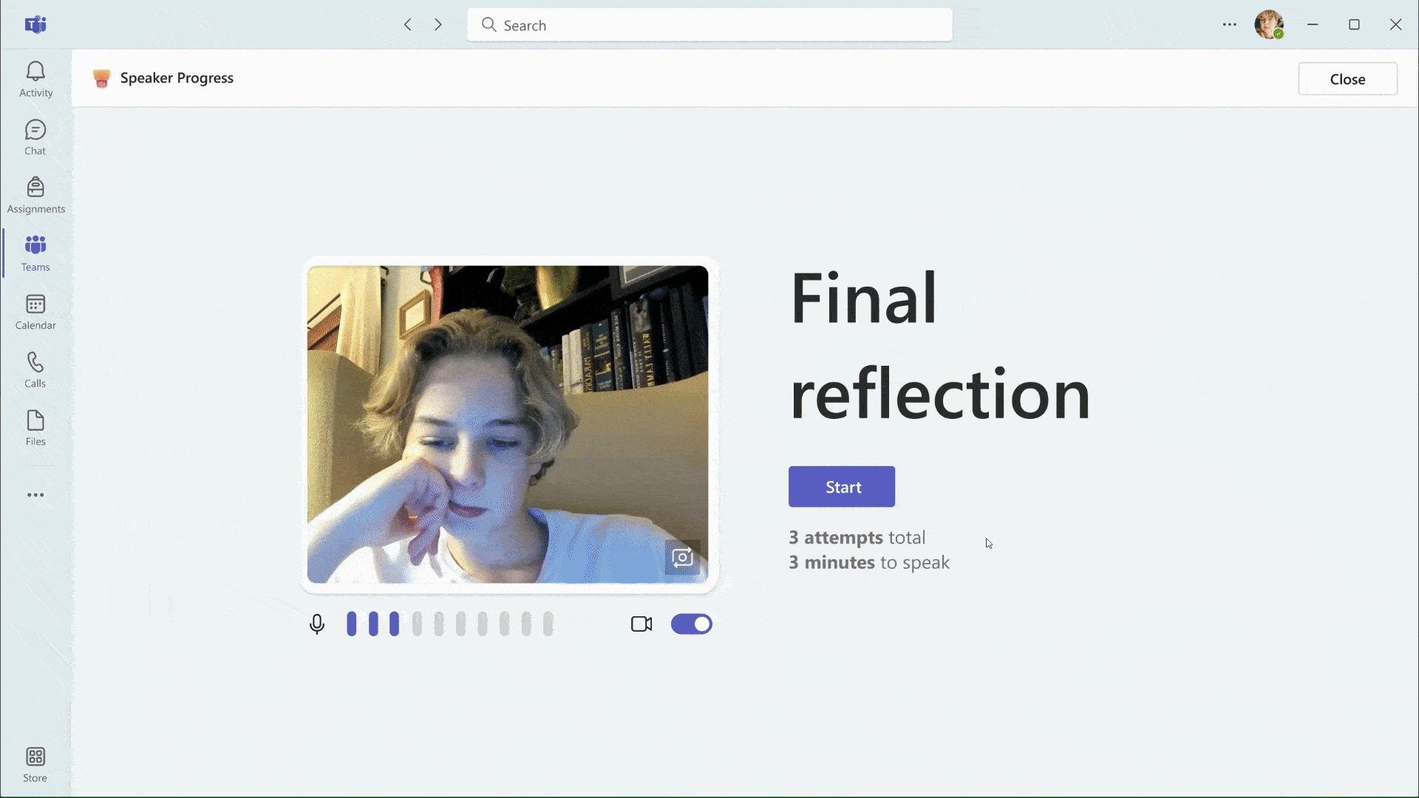The height and width of the screenshot is (798, 1419).
Task: Open the Assignments backpack icon
Action: (x=35, y=195)
